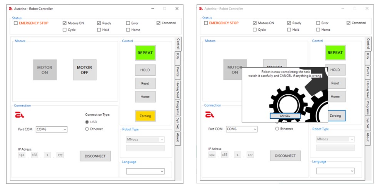The height and width of the screenshot is (189, 382).
Task: Click the 192 IP address field in left window
Action: (x=22, y=155)
